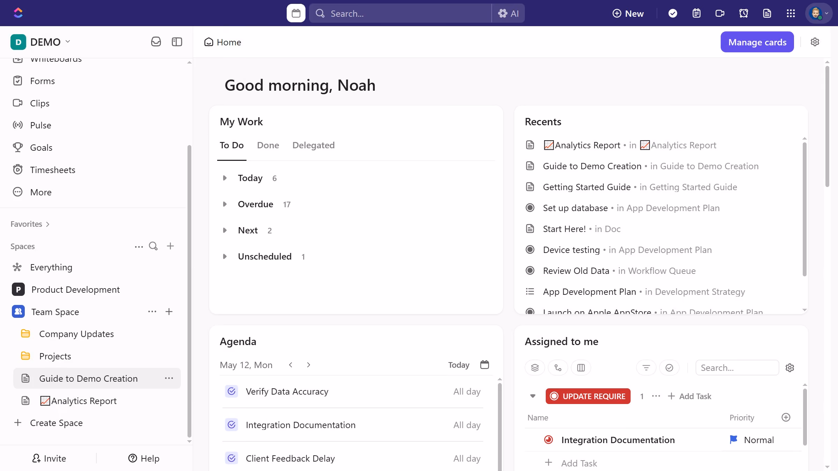838x471 pixels.
Task: Change status of Integration Documentation task
Action: (548, 440)
